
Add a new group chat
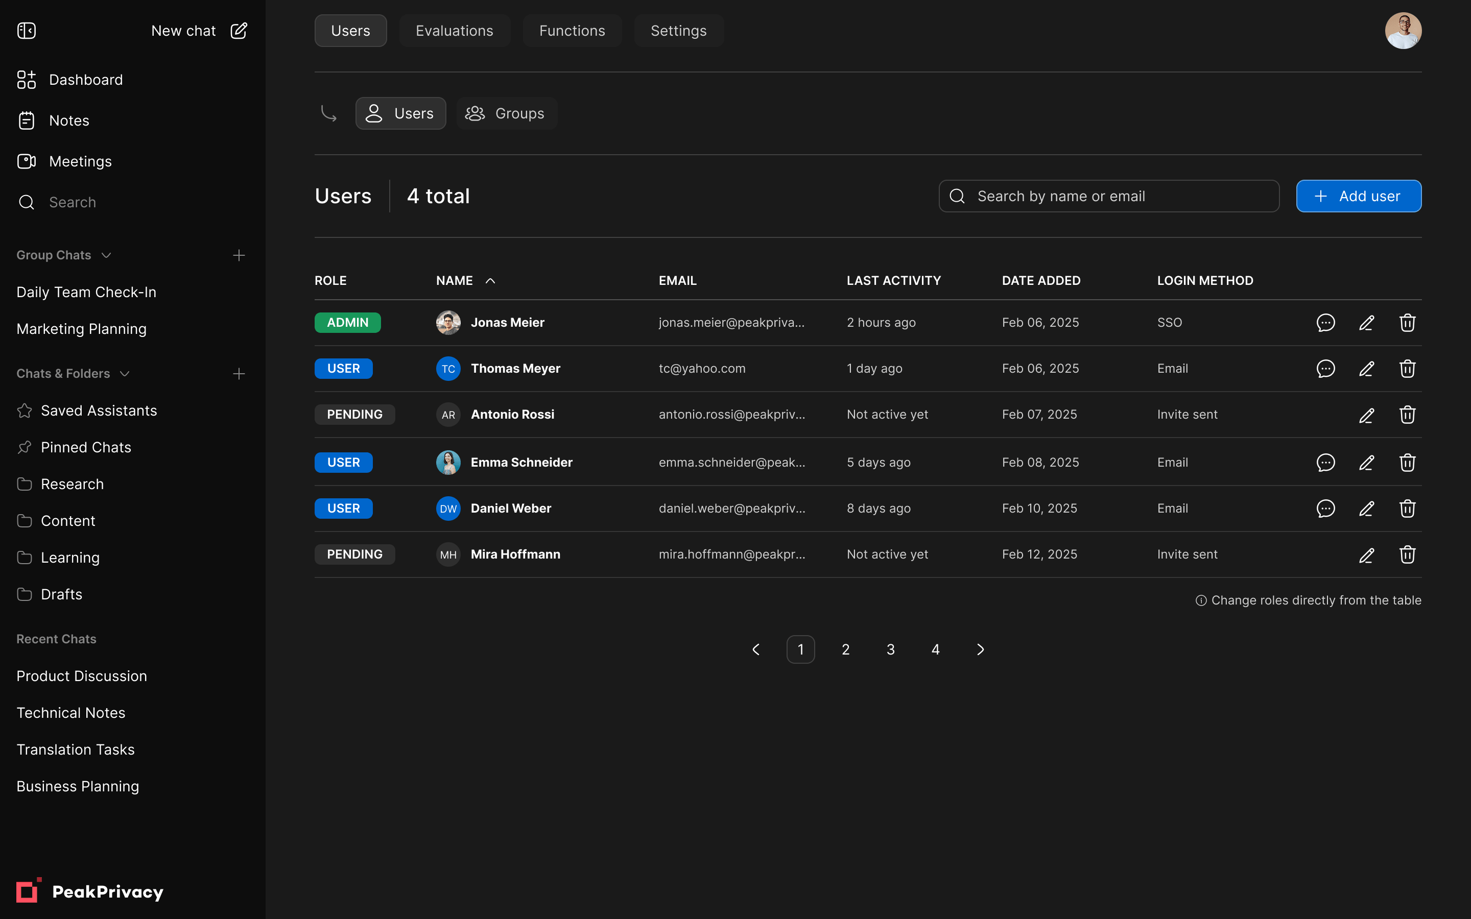coord(239,255)
